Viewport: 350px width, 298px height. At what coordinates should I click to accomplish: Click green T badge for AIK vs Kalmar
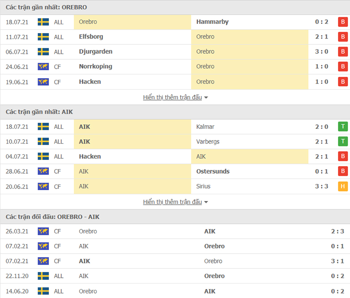343,127
